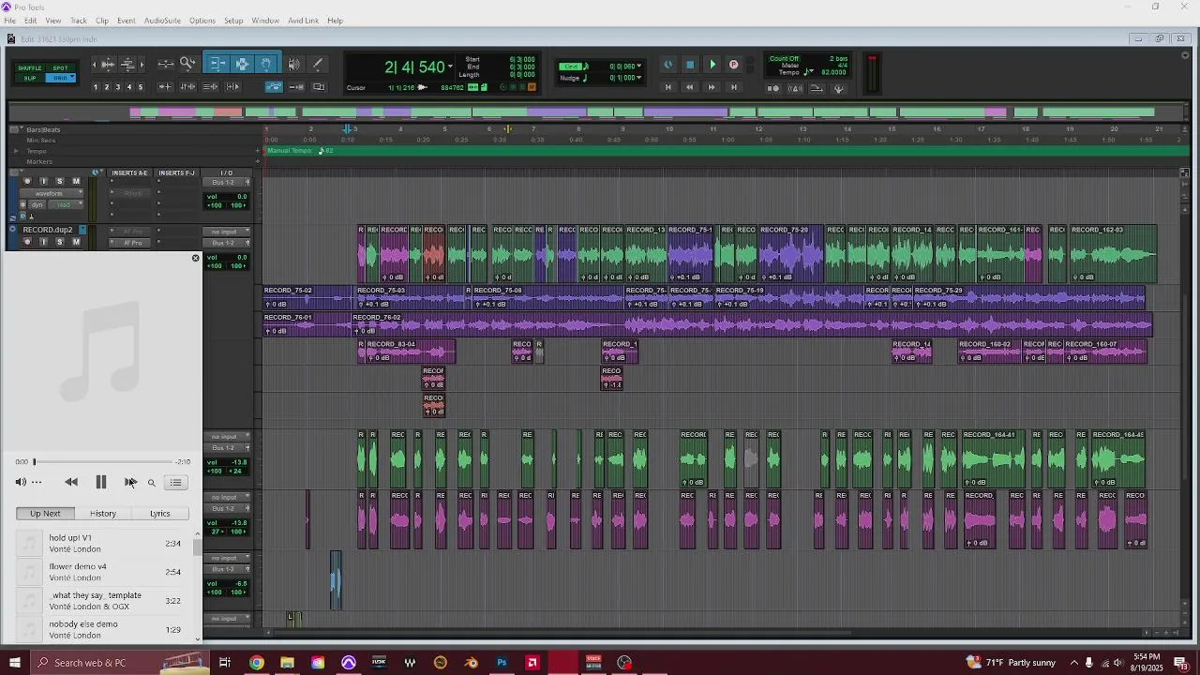Switch to the Lyrics tab in music player

[x=160, y=514]
